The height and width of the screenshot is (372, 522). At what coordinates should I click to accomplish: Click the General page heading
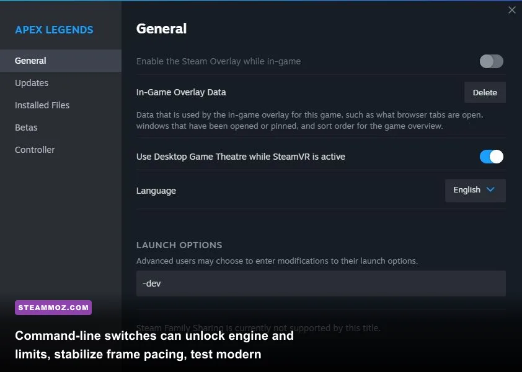[x=161, y=28]
